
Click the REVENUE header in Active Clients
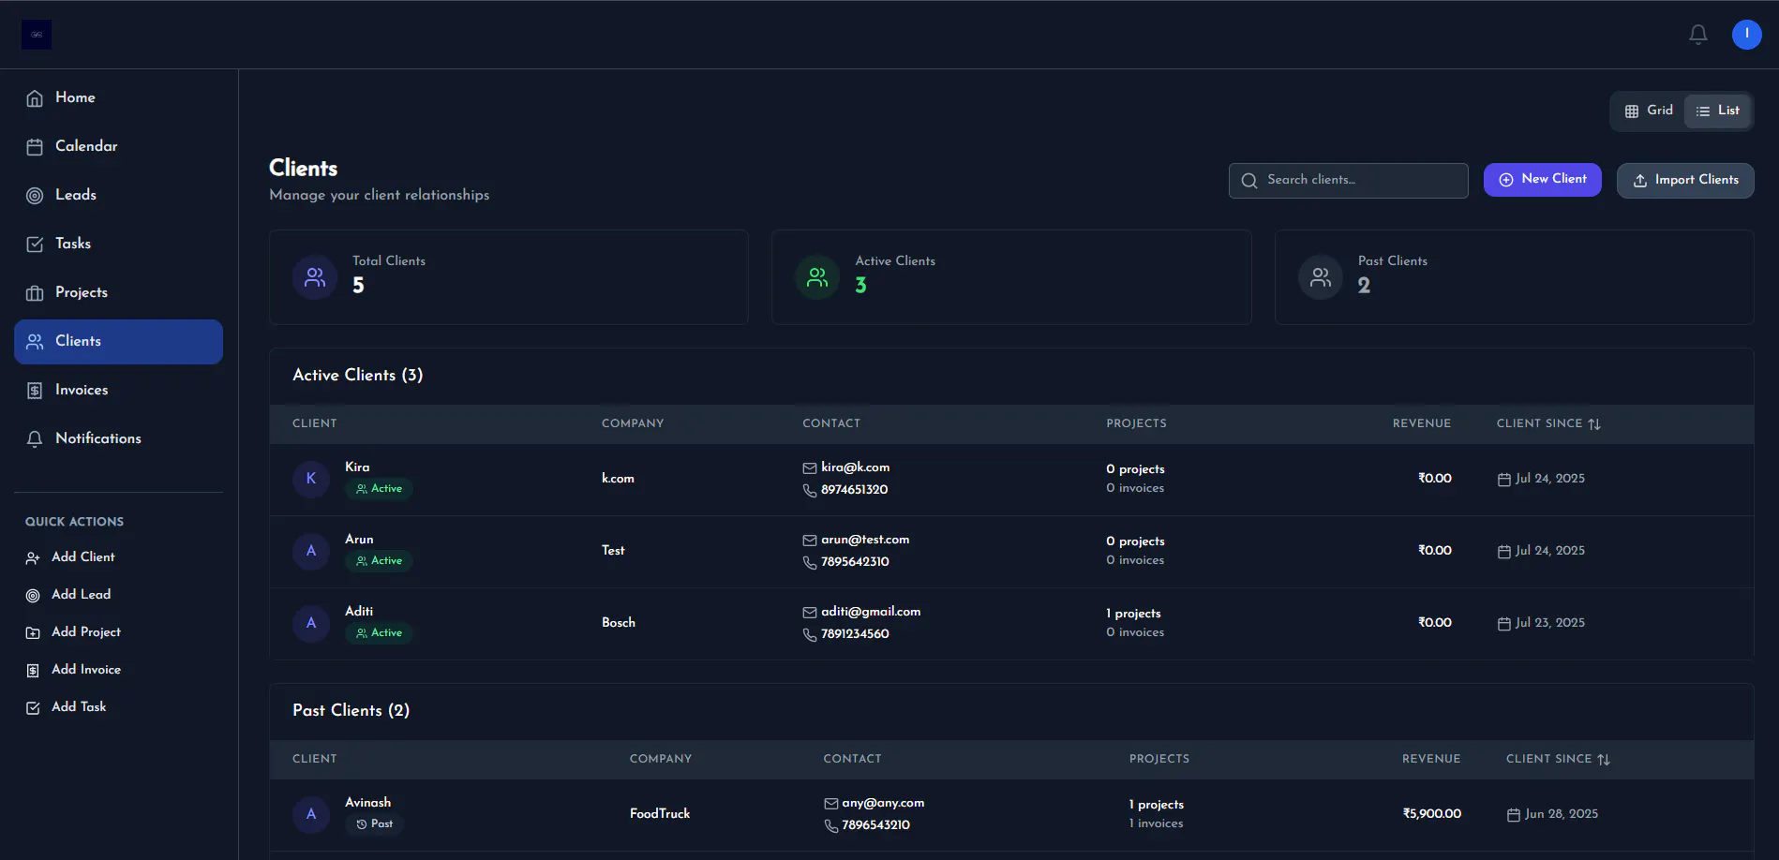(x=1421, y=423)
